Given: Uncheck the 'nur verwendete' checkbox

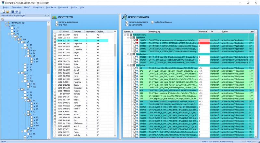Looking at the screenshot, I should coord(127,24).
